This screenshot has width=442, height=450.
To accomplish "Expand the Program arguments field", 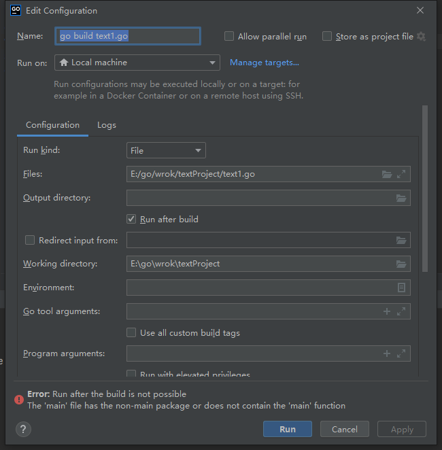I will [x=401, y=353].
